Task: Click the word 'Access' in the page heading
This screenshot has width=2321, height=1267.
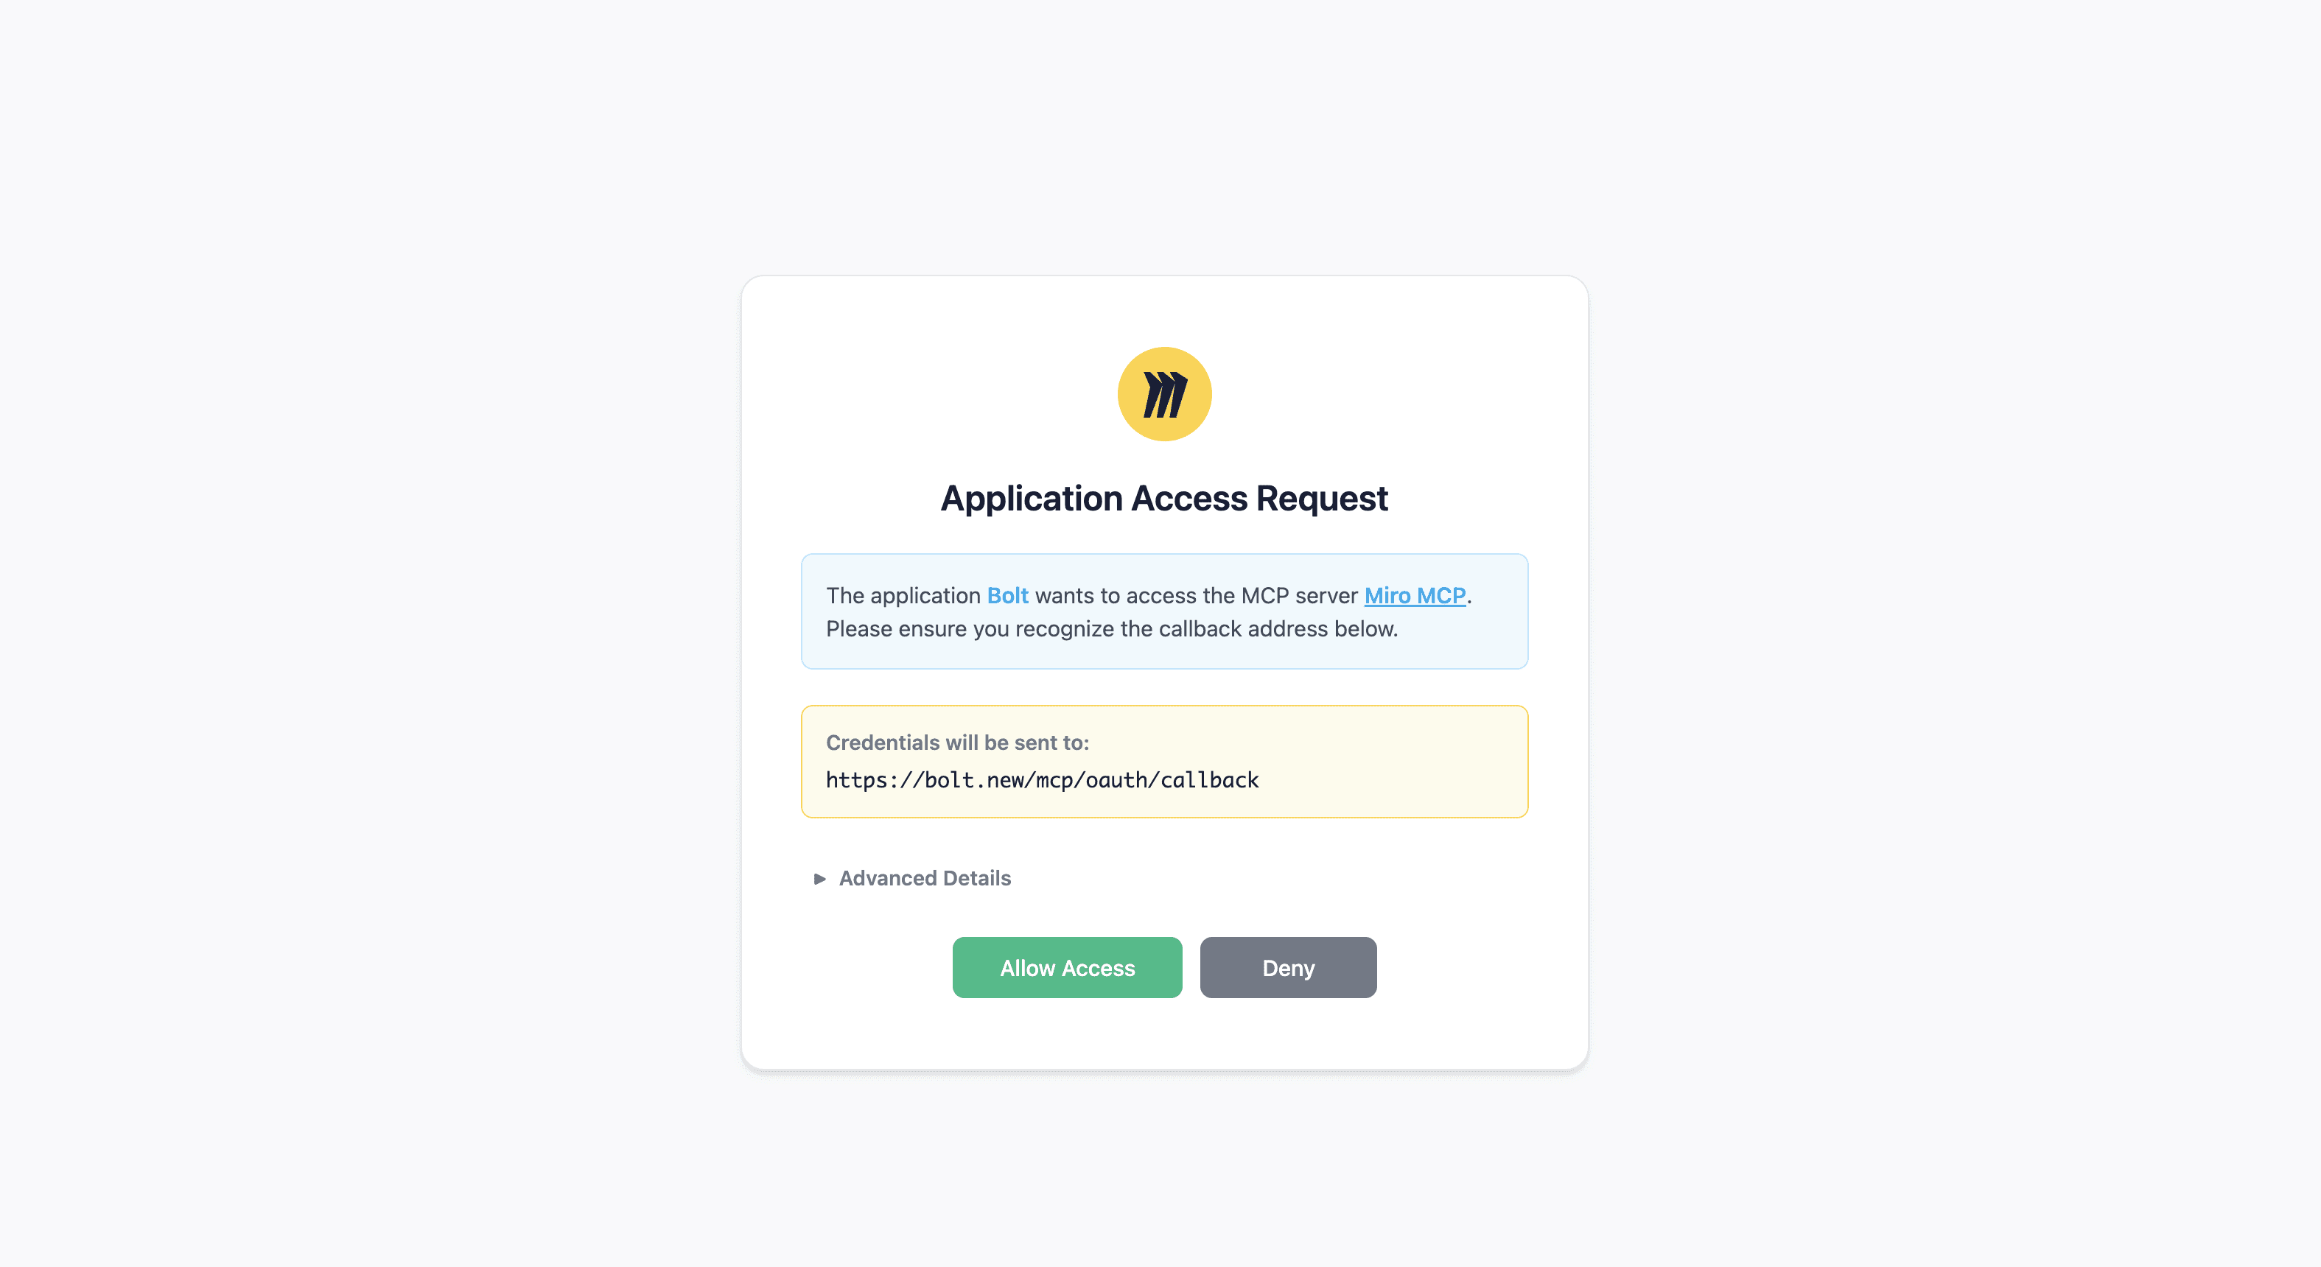Action: pyautogui.click(x=1189, y=498)
